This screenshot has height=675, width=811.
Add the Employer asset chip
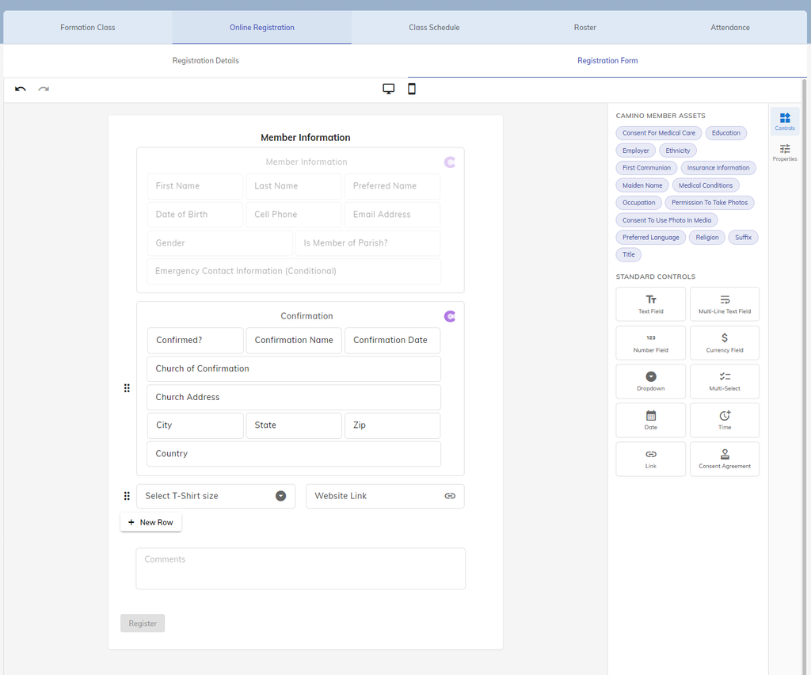[x=636, y=151]
